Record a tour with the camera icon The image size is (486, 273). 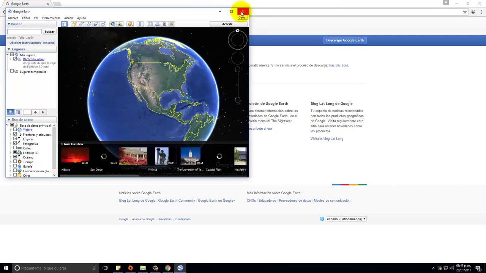(x=103, y=24)
